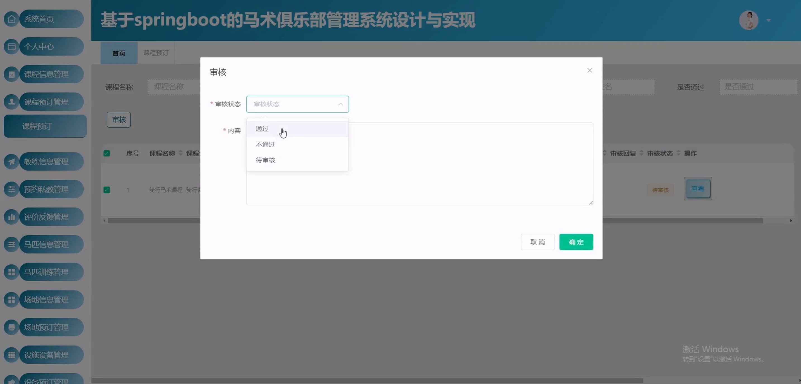Click the 马匹训练管理 grid icon

tap(11, 272)
